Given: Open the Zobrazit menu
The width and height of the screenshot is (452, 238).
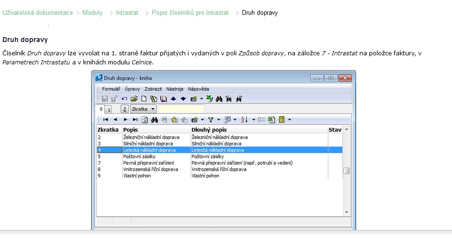Looking at the screenshot, I should (x=153, y=89).
